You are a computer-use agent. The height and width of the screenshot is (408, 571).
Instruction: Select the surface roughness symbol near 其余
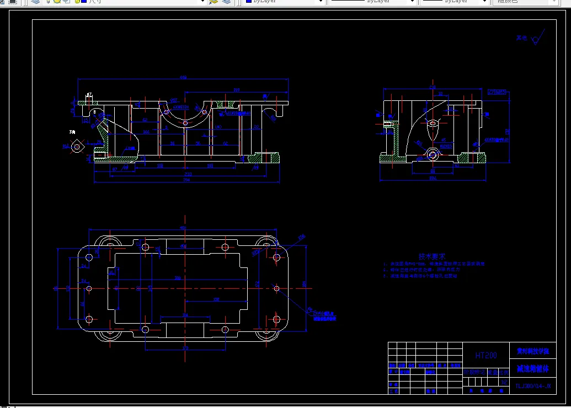(538, 37)
